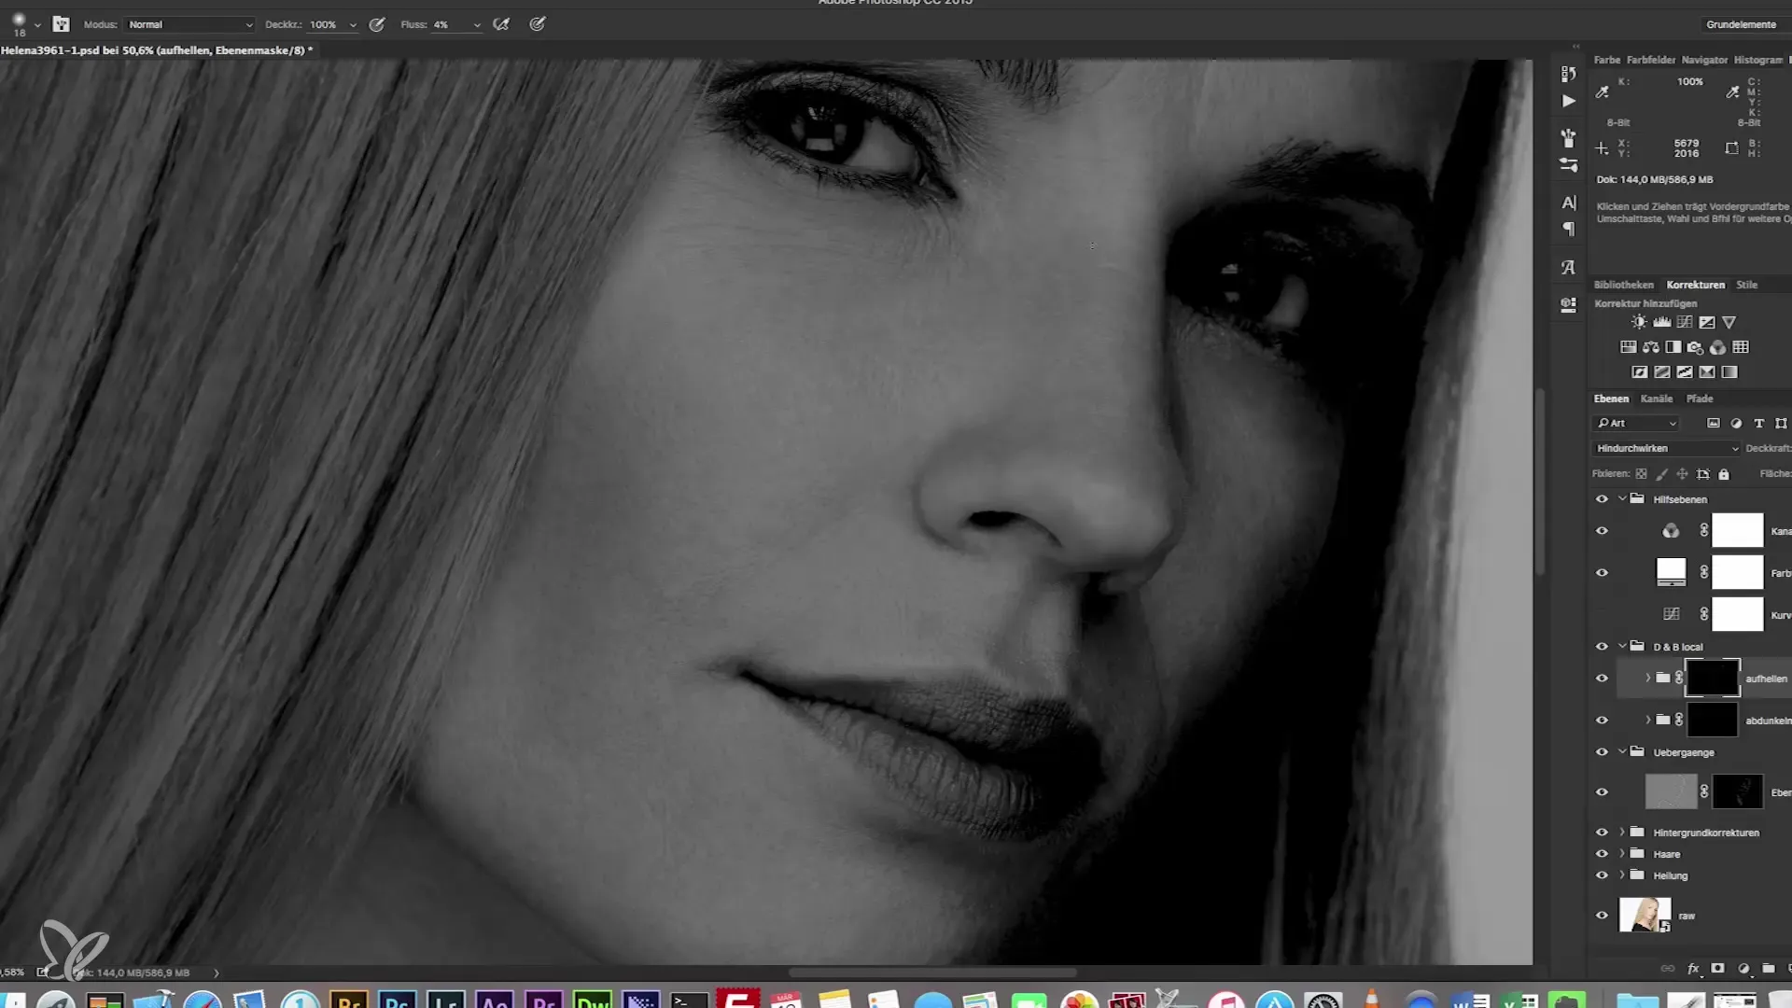Switch to the Pfade tab
The width and height of the screenshot is (1792, 1008).
[1700, 399]
